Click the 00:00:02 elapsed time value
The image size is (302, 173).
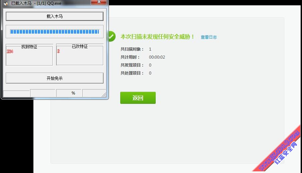[157, 57]
